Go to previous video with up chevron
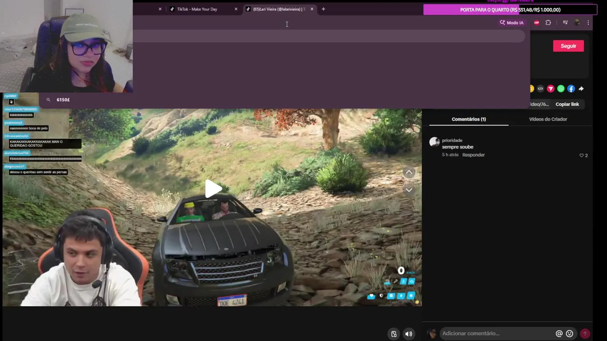This screenshot has height=341, width=607. pos(409,172)
